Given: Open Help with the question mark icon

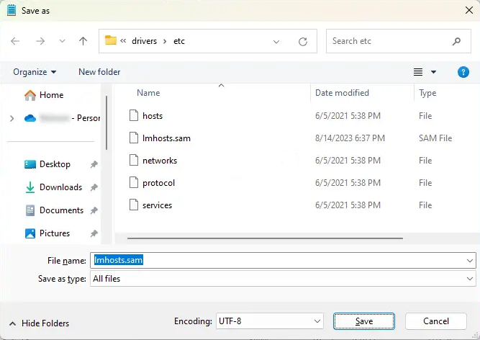Looking at the screenshot, I should [463, 72].
